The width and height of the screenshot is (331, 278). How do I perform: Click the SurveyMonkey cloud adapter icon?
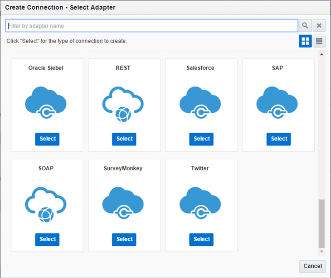coord(123,203)
